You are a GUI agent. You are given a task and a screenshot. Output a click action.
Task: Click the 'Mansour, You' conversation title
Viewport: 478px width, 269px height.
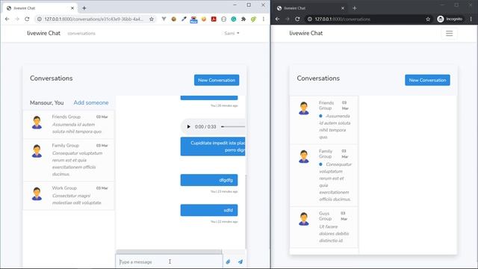coord(46,103)
